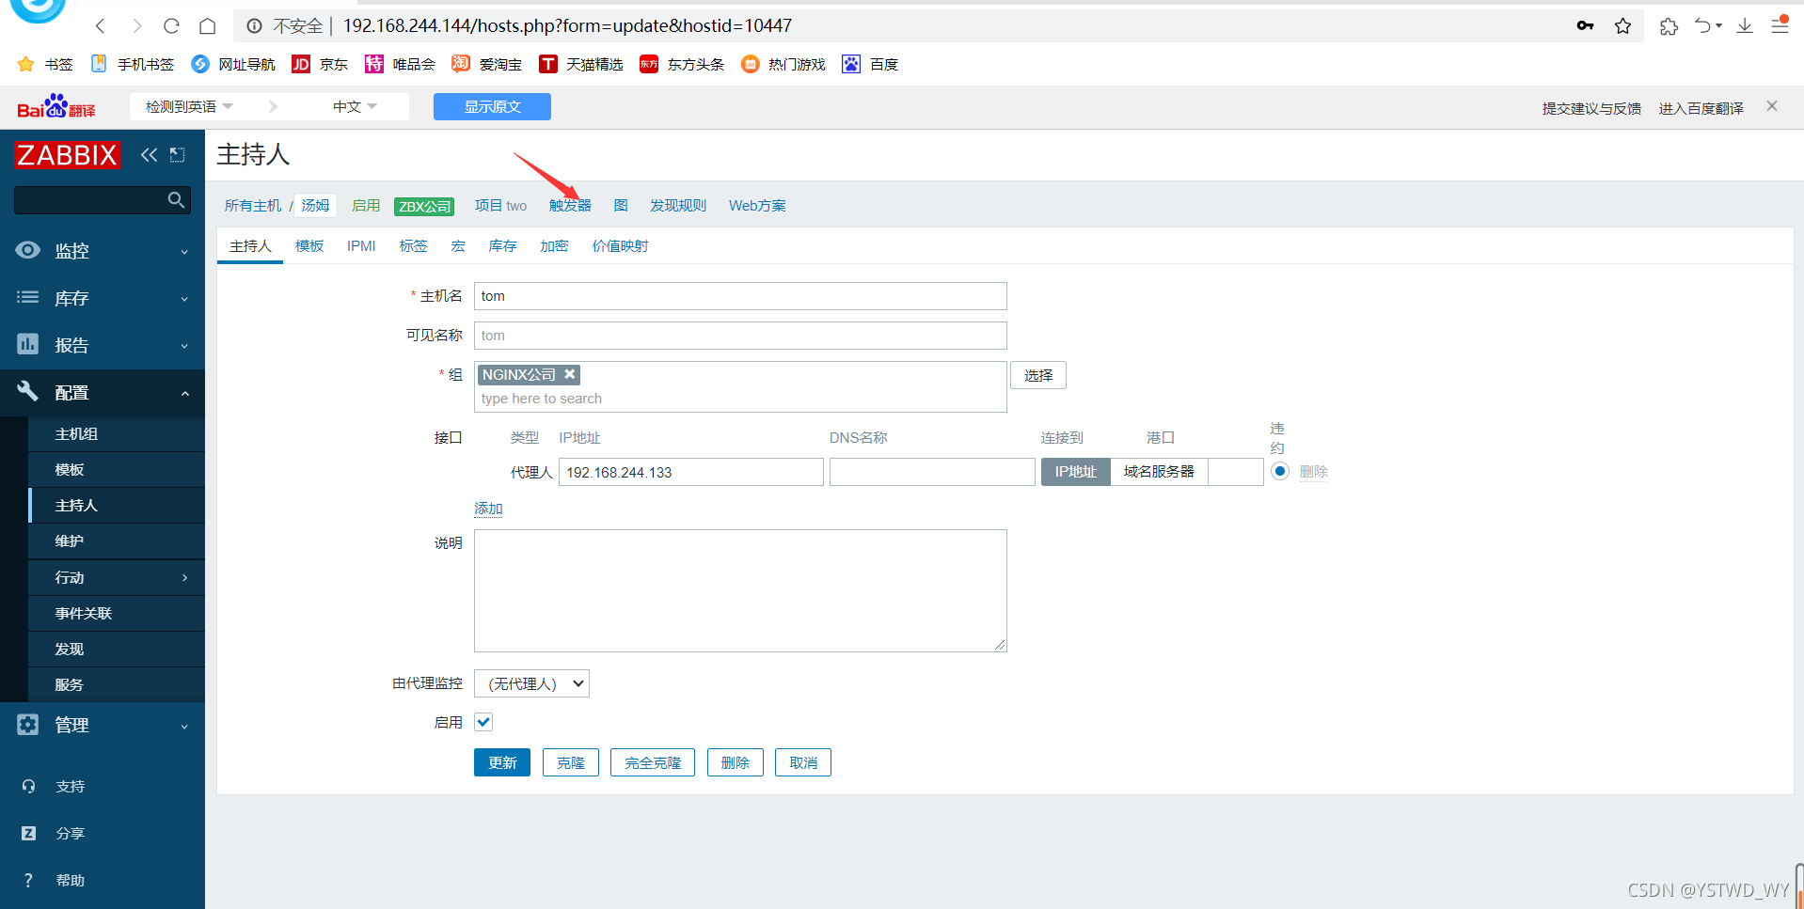Click the 更新 update button
1804x909 pixels.
click(x=502, y=762)
